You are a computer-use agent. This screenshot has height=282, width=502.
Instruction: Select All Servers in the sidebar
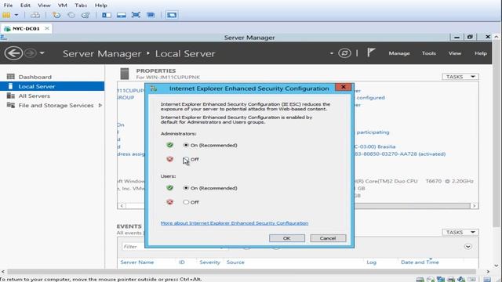(35, 96)
